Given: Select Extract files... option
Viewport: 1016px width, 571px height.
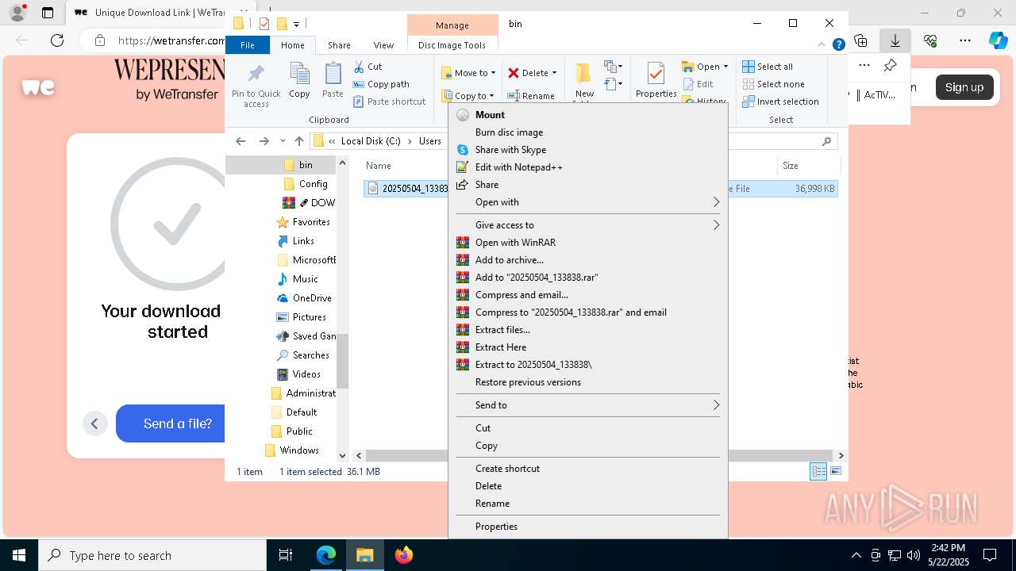Looking at the screenshot, I should tap(588, 330).
